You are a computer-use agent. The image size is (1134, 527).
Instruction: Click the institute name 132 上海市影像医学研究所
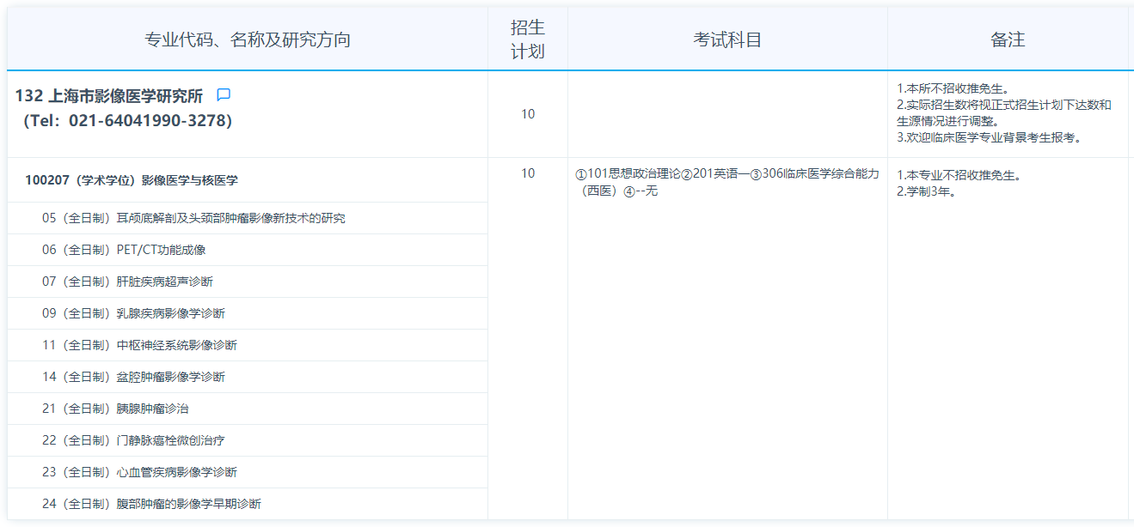tap(109, 96)
